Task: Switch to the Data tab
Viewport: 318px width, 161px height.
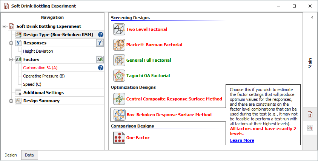Action: pyautogui.click(x=29, y=155)
